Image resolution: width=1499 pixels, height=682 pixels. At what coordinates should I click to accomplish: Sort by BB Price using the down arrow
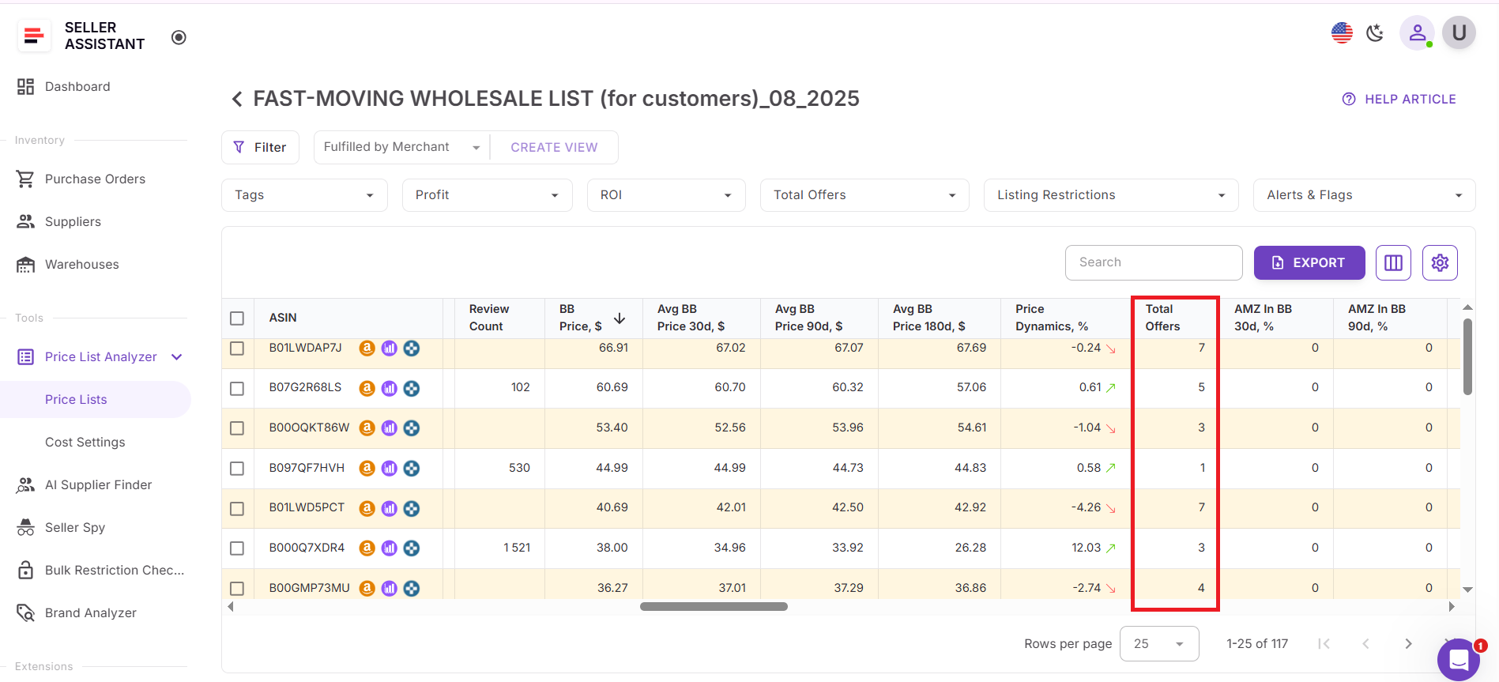click(620, 318)
